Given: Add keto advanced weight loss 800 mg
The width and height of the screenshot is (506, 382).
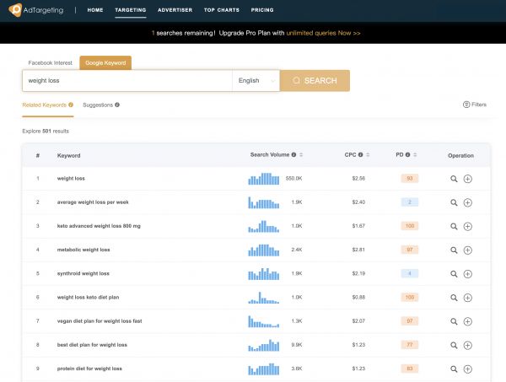Looking at the screenshot, I should click(467, 227).
